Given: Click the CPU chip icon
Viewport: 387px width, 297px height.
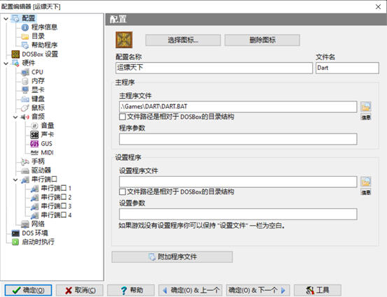Looking at the screenshot, I should pos(25,72).
